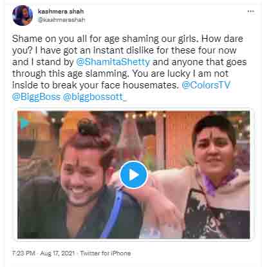262x267 pixels.
Task: Open the @kashmerashah handle link
Action: click(61, 20)
